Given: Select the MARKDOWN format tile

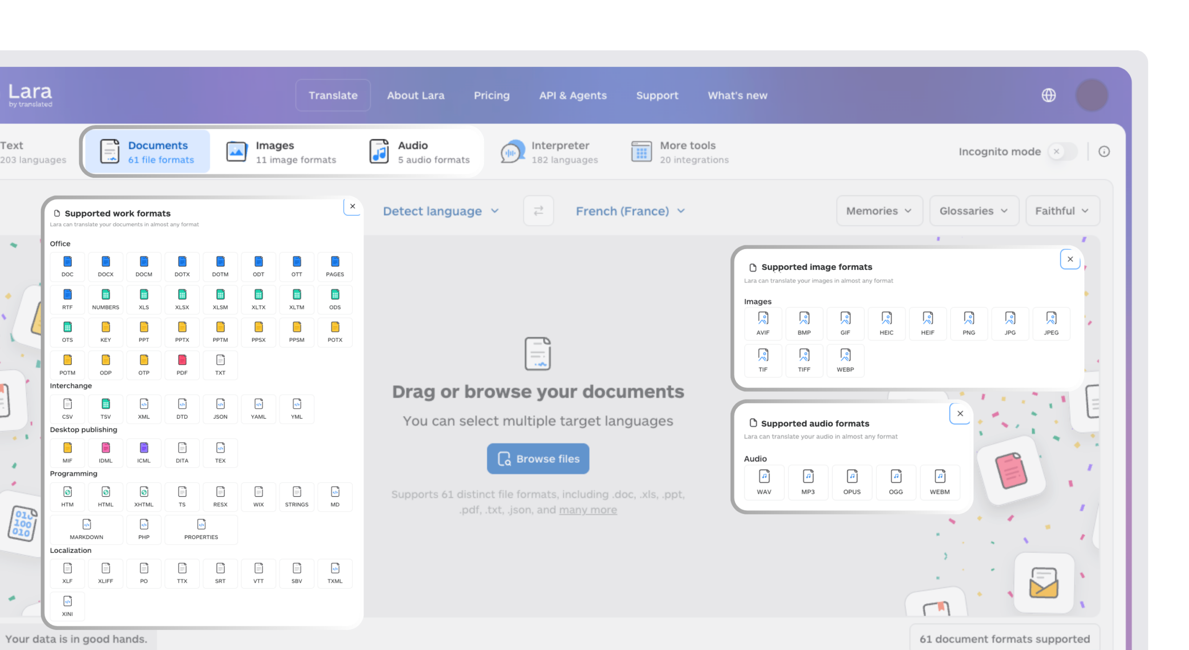Looking at the screenshot, I should pyautogui.click(x=86, y=529).
